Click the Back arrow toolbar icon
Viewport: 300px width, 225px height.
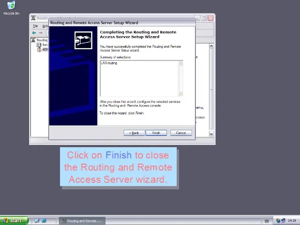click(x=34, y=33)
